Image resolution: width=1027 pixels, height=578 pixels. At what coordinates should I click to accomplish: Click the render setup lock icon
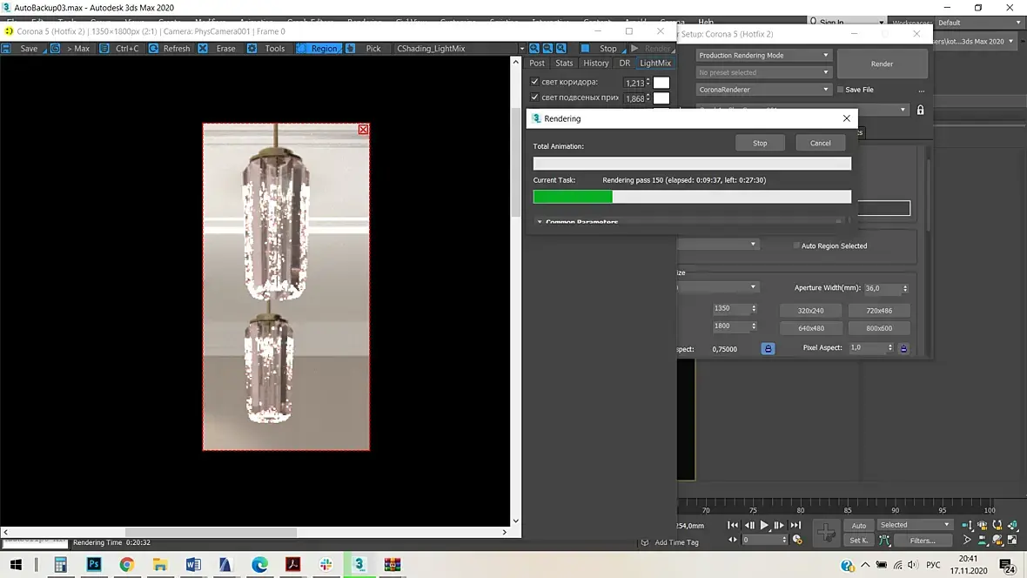tap(920, 110)
